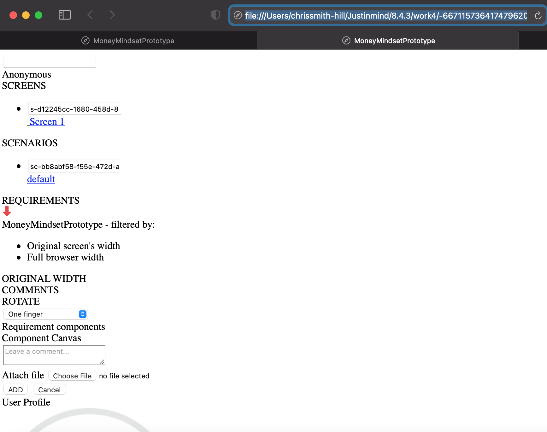Open the privacy report shield icon
This screenshot has width=547, height=432.
(x=215, y=15)
